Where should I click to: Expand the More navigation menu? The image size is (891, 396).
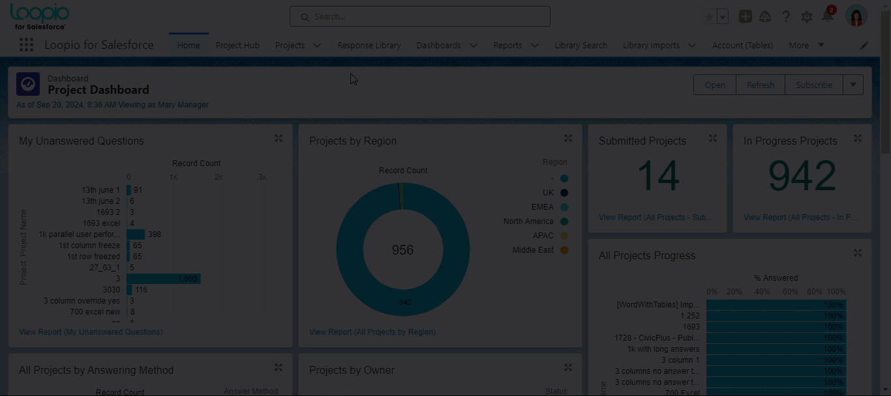pos(807,45)
